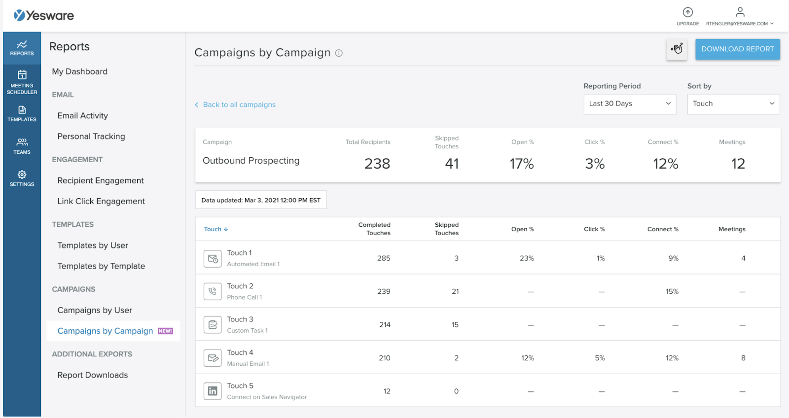The height and width of the screenshot is (418, 789).
Task: Click the Download Report button
Action: click(737, 49)
